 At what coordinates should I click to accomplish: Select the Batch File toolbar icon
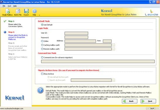(18, 12)
